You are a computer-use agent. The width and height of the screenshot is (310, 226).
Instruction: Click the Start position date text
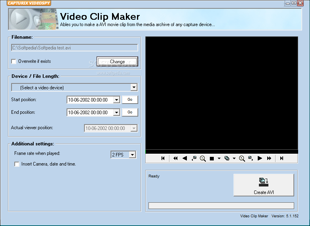click(88, 100)
